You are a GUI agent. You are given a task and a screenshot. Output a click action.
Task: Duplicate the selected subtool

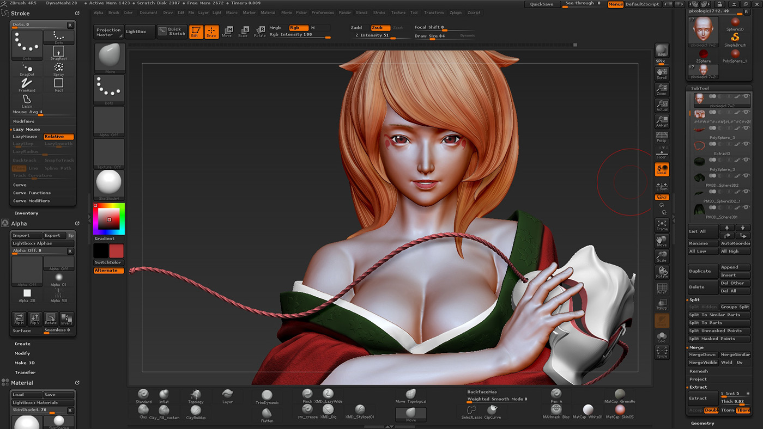(703, 271)
